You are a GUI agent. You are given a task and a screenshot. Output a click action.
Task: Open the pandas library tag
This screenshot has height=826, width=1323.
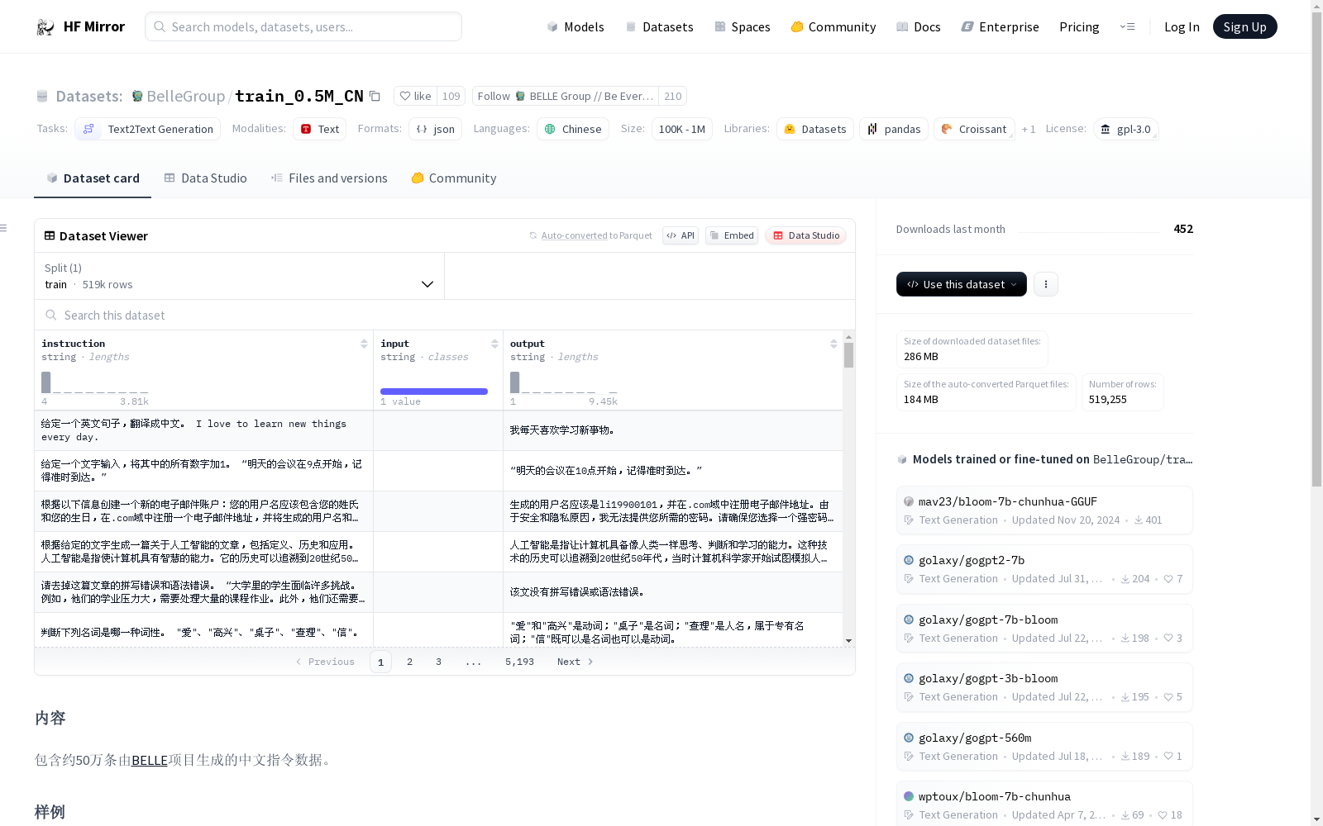pyautogui.click(x=893, y=129)
